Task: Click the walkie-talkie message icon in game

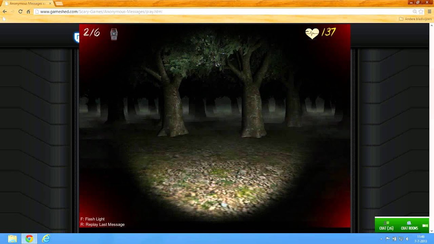Action: tap(114, 34)
